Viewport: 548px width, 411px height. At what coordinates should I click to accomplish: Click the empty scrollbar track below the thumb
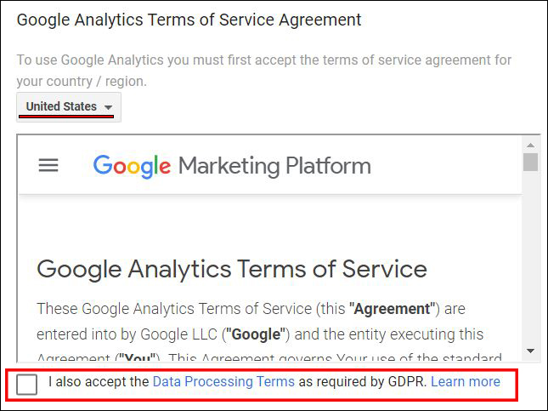click(x=530, y=259)
